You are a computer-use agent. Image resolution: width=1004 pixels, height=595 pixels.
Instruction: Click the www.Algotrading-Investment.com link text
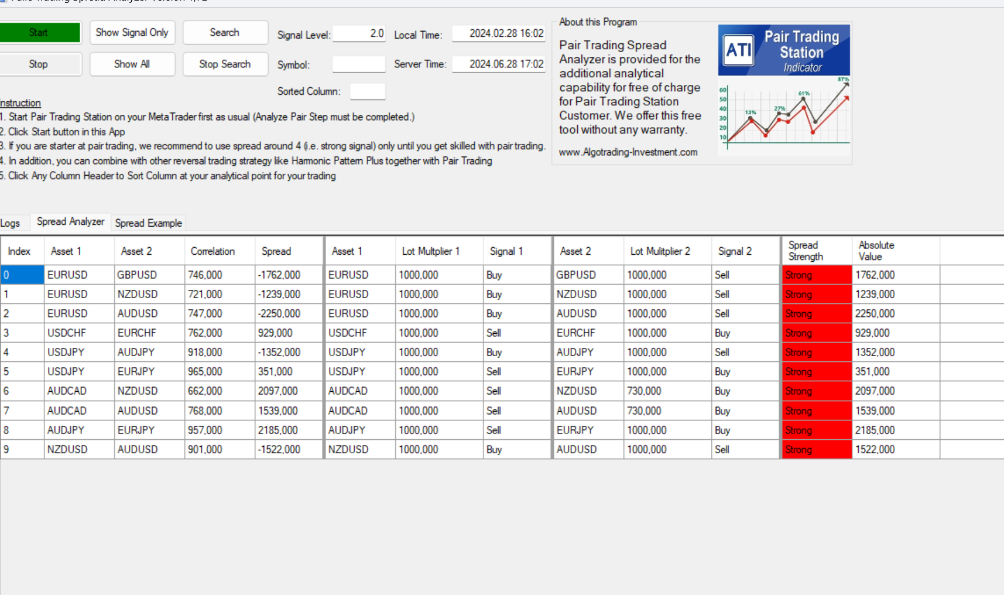628,152
